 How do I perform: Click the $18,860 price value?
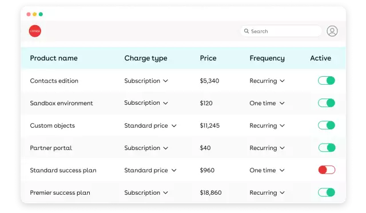(x=210, y=192)
